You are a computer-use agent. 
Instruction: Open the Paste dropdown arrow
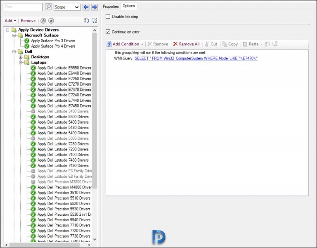pos(261,44)
